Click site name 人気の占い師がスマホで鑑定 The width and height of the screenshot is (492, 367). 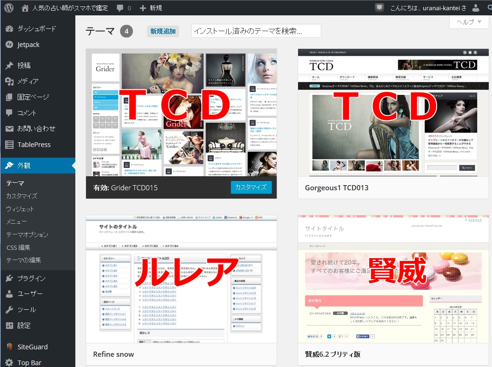[x=70, y=8]
